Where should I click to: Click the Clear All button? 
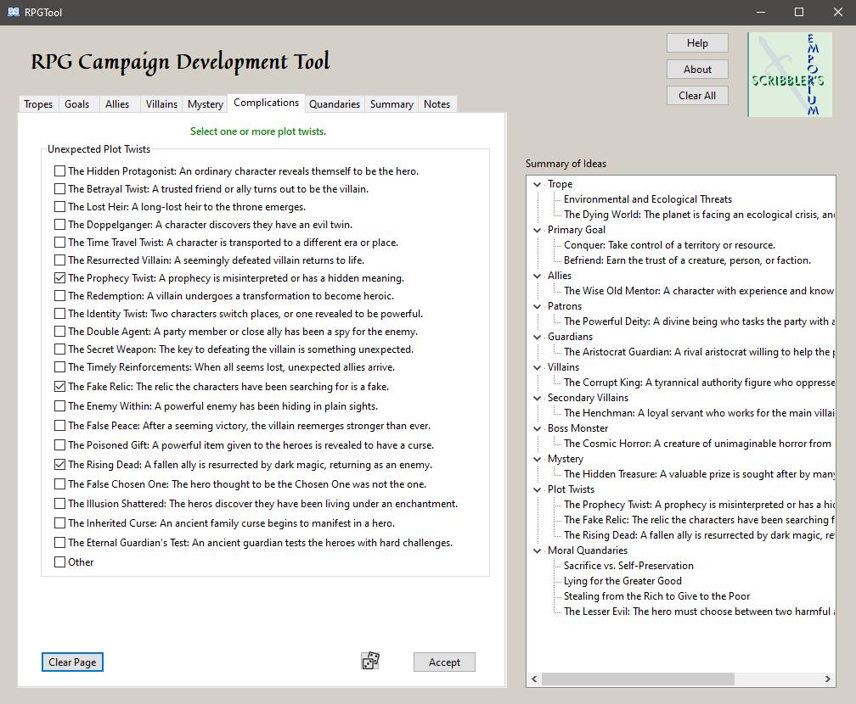(x=696, y=96)
